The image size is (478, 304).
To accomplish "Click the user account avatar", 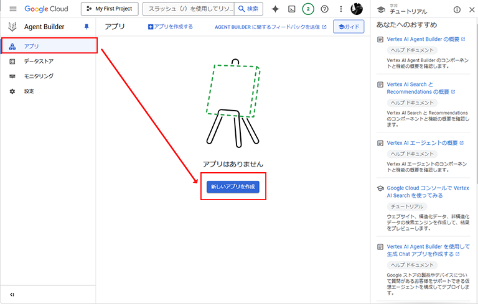I will click(x=357, y=9).
